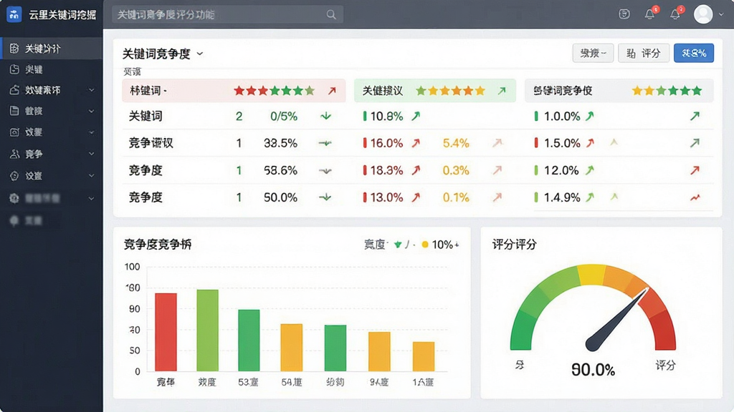
Task: Click the 评分评分 panel title
Action: pyautogui.click(x=515, y=245)
